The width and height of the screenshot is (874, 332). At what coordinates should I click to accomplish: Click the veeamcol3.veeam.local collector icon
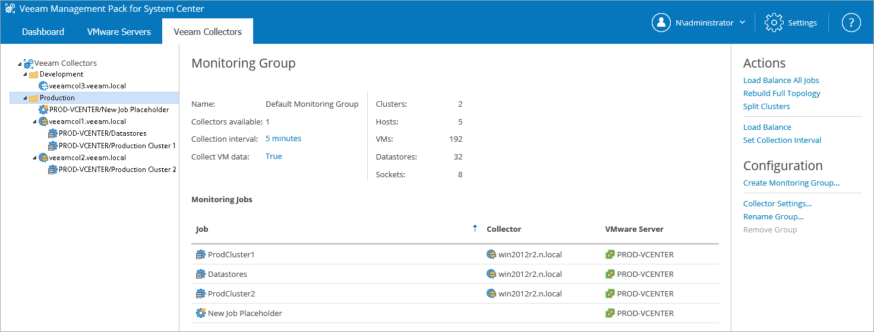43,86
